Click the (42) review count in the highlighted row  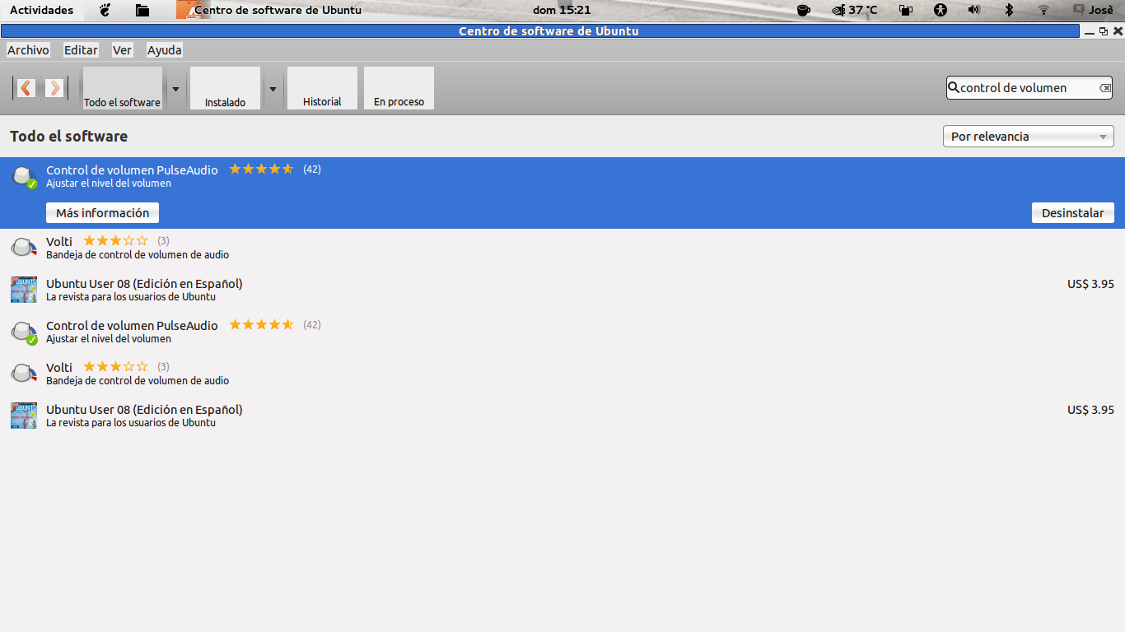(312, 170)
